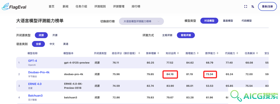Select 代码模型 model type

247,21
